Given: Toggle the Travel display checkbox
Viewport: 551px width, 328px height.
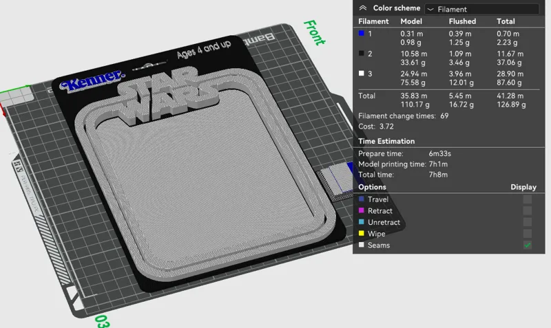Looking at the screenshot, I should pos(527,199).
